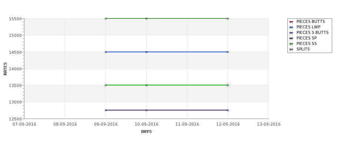Click the 15000 rate axis label
The width and height of the screenshot is (361, 158).
(15, 35)
